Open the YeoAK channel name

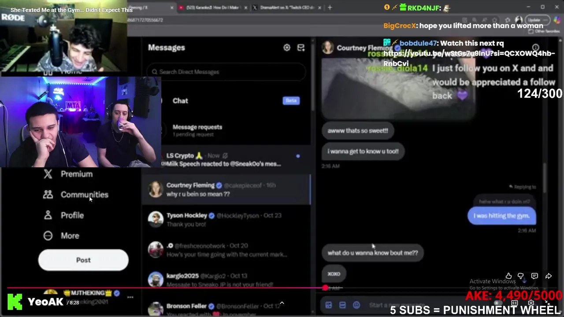click(46, 302)
